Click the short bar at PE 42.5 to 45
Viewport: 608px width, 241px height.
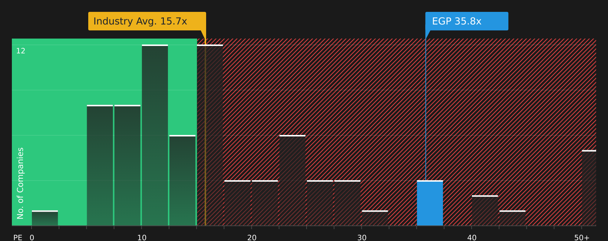coord(512,218)
